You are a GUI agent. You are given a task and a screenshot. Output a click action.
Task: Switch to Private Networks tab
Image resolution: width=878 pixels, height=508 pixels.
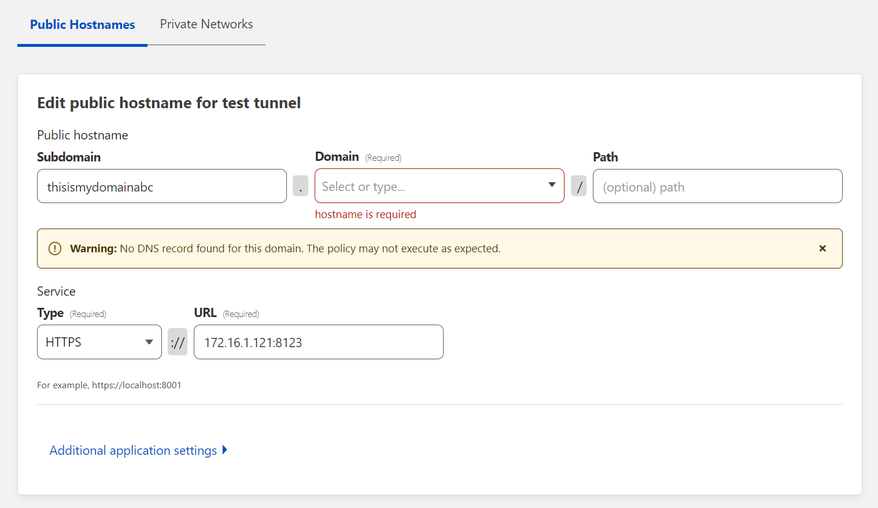(x=206, y=24)
